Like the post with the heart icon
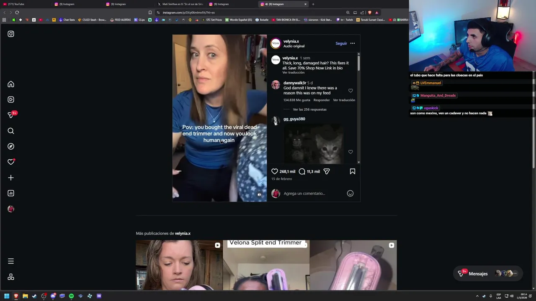The image size is (536, 301). click(x=275, y=171)
